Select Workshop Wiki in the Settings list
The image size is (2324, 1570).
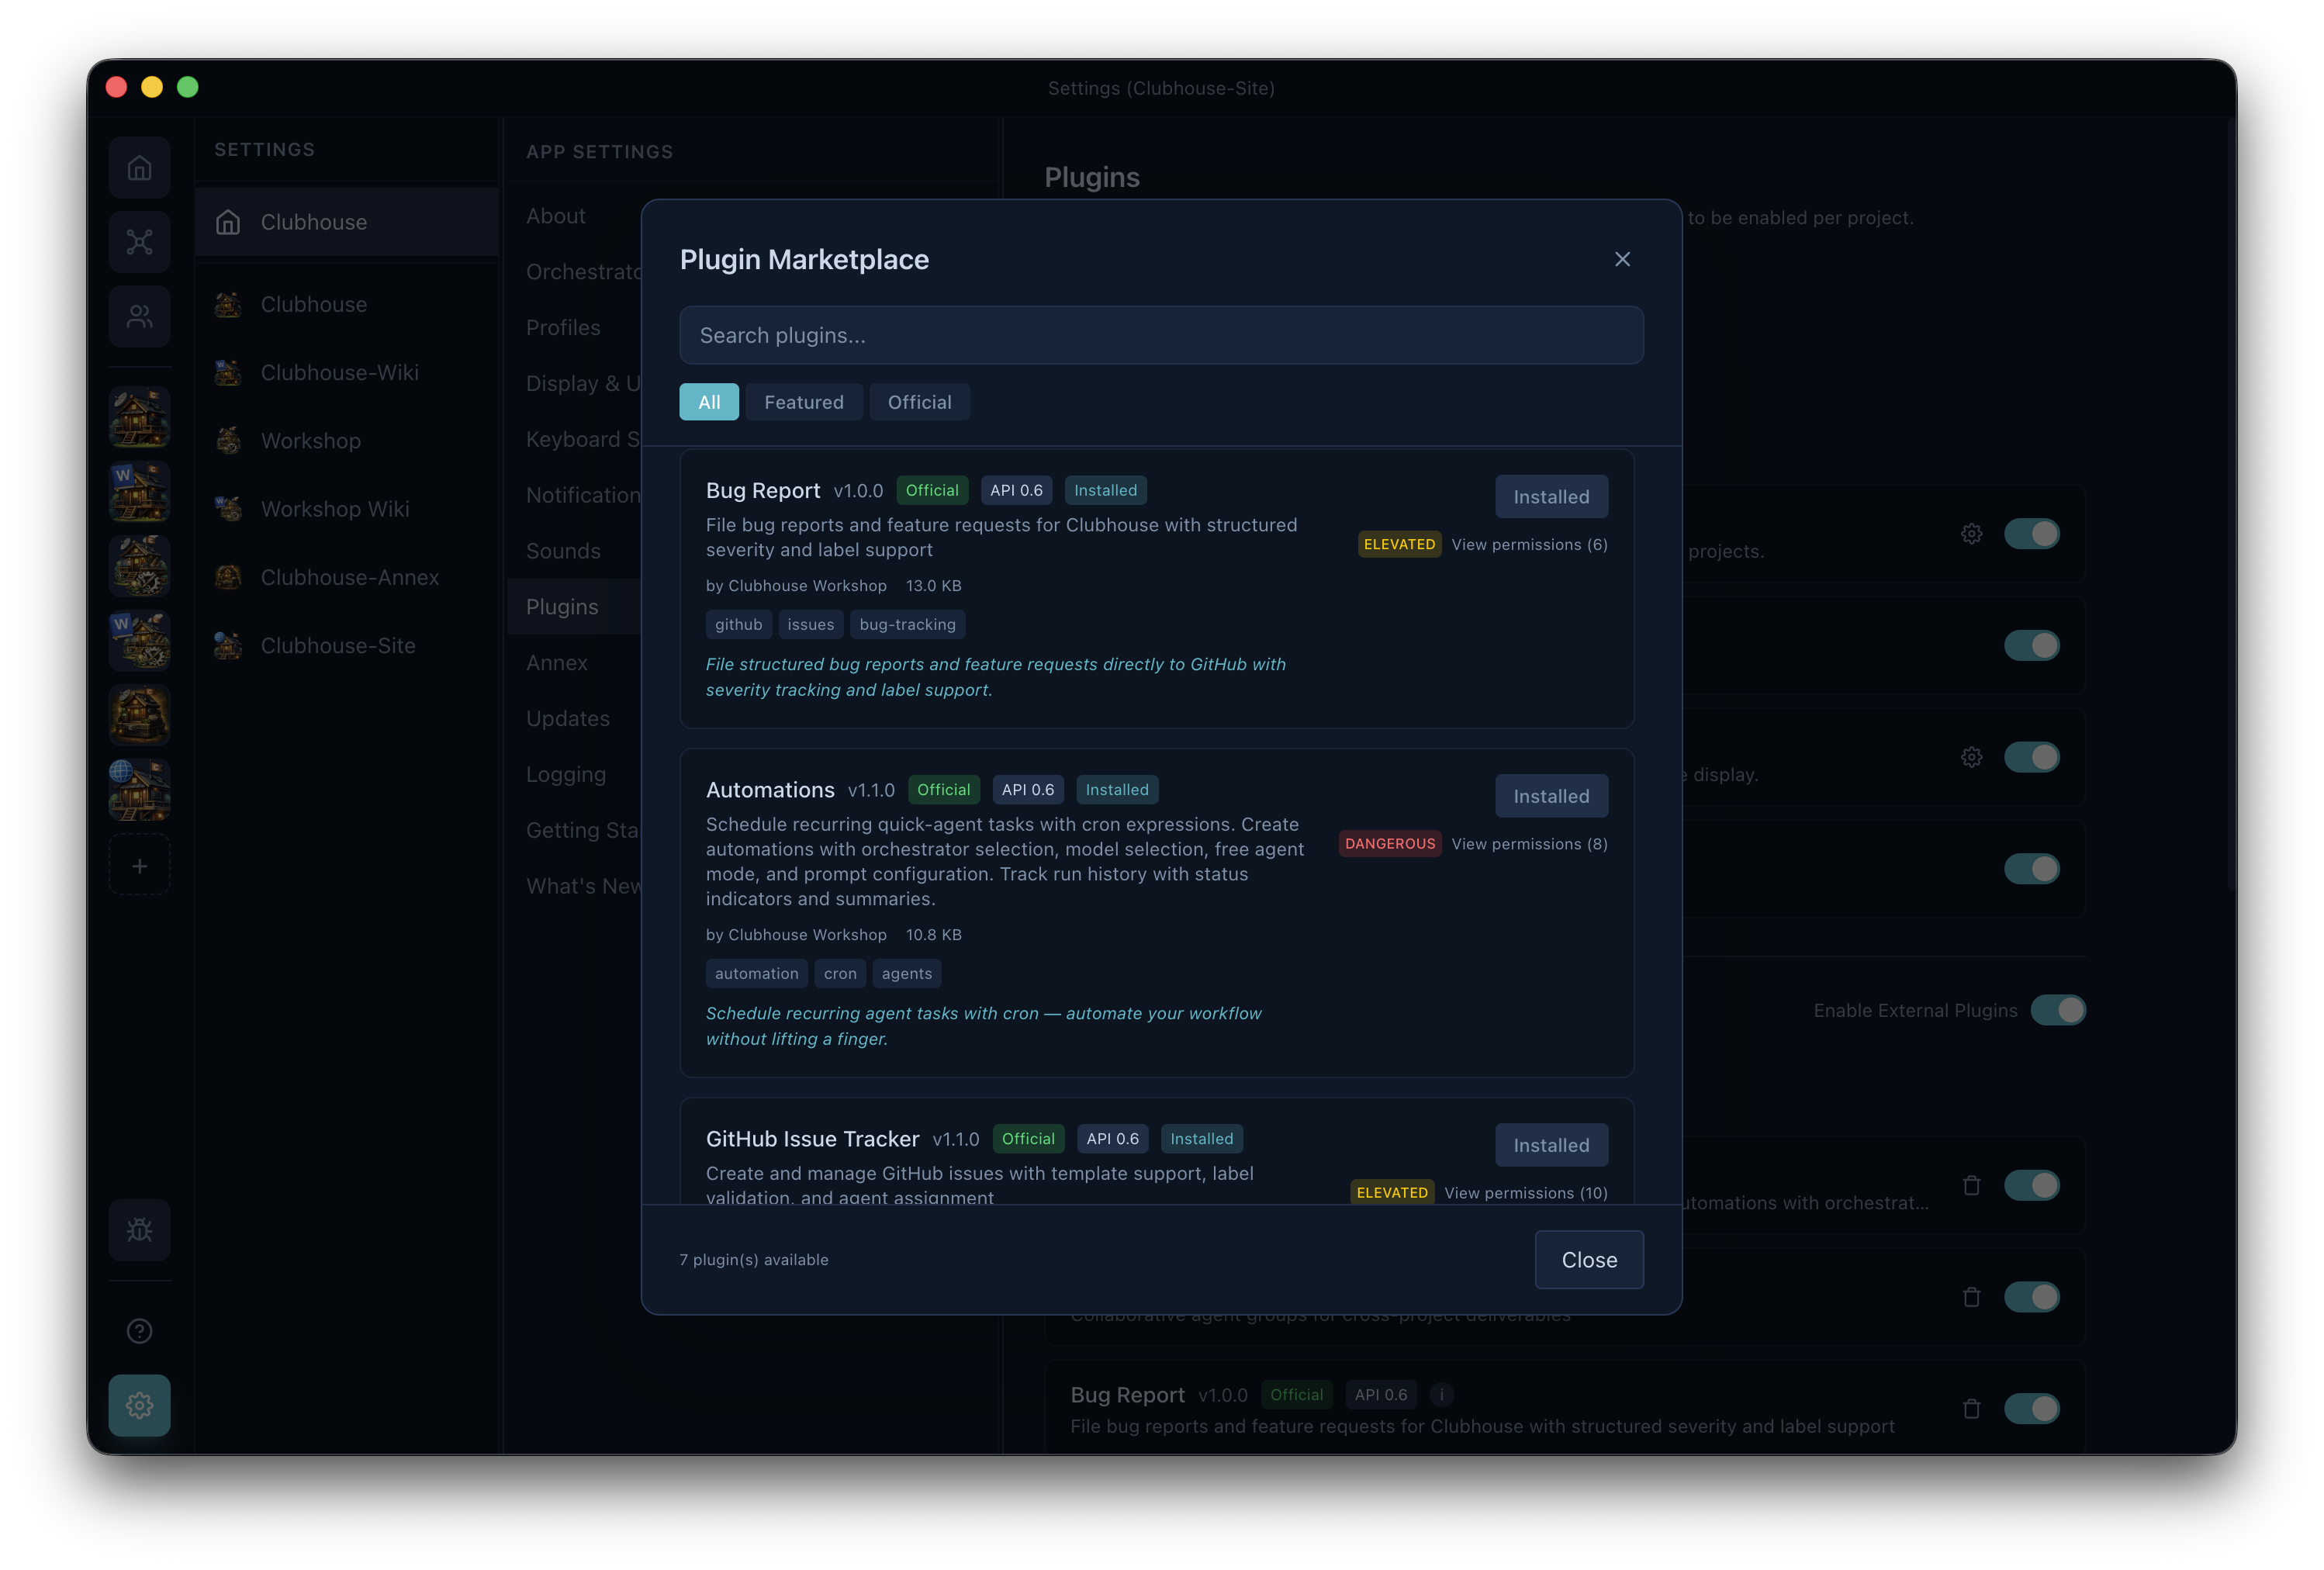334,509
